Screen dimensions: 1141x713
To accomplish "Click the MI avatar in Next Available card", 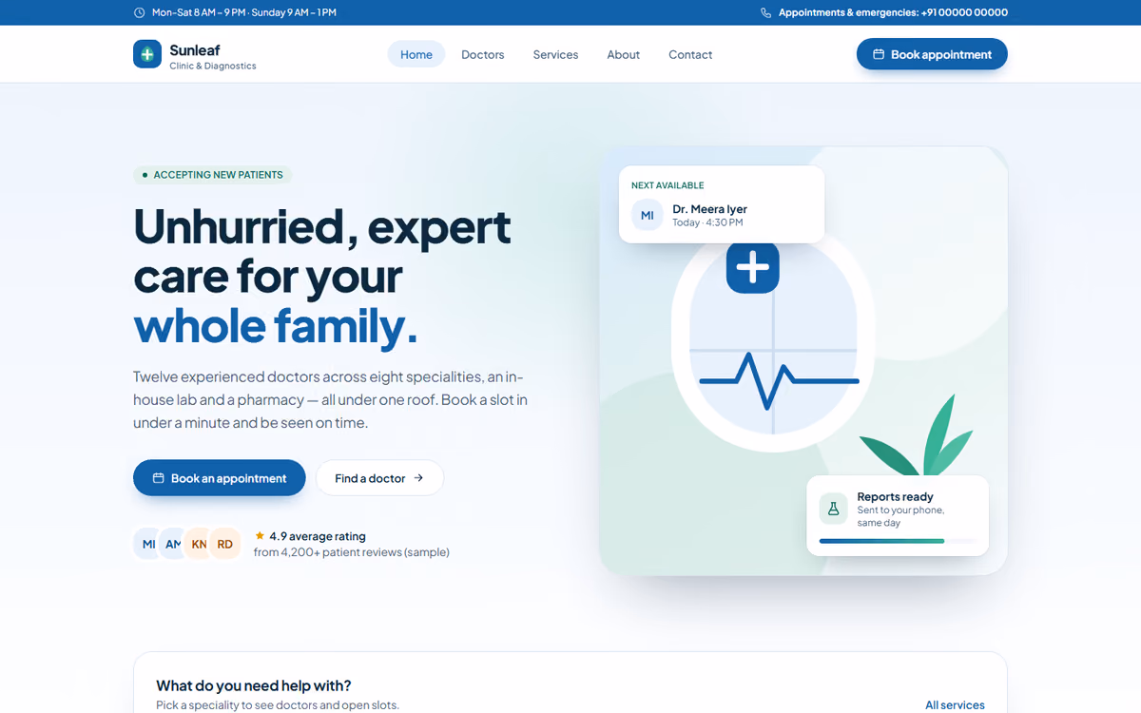I will (x=648, y=215).
